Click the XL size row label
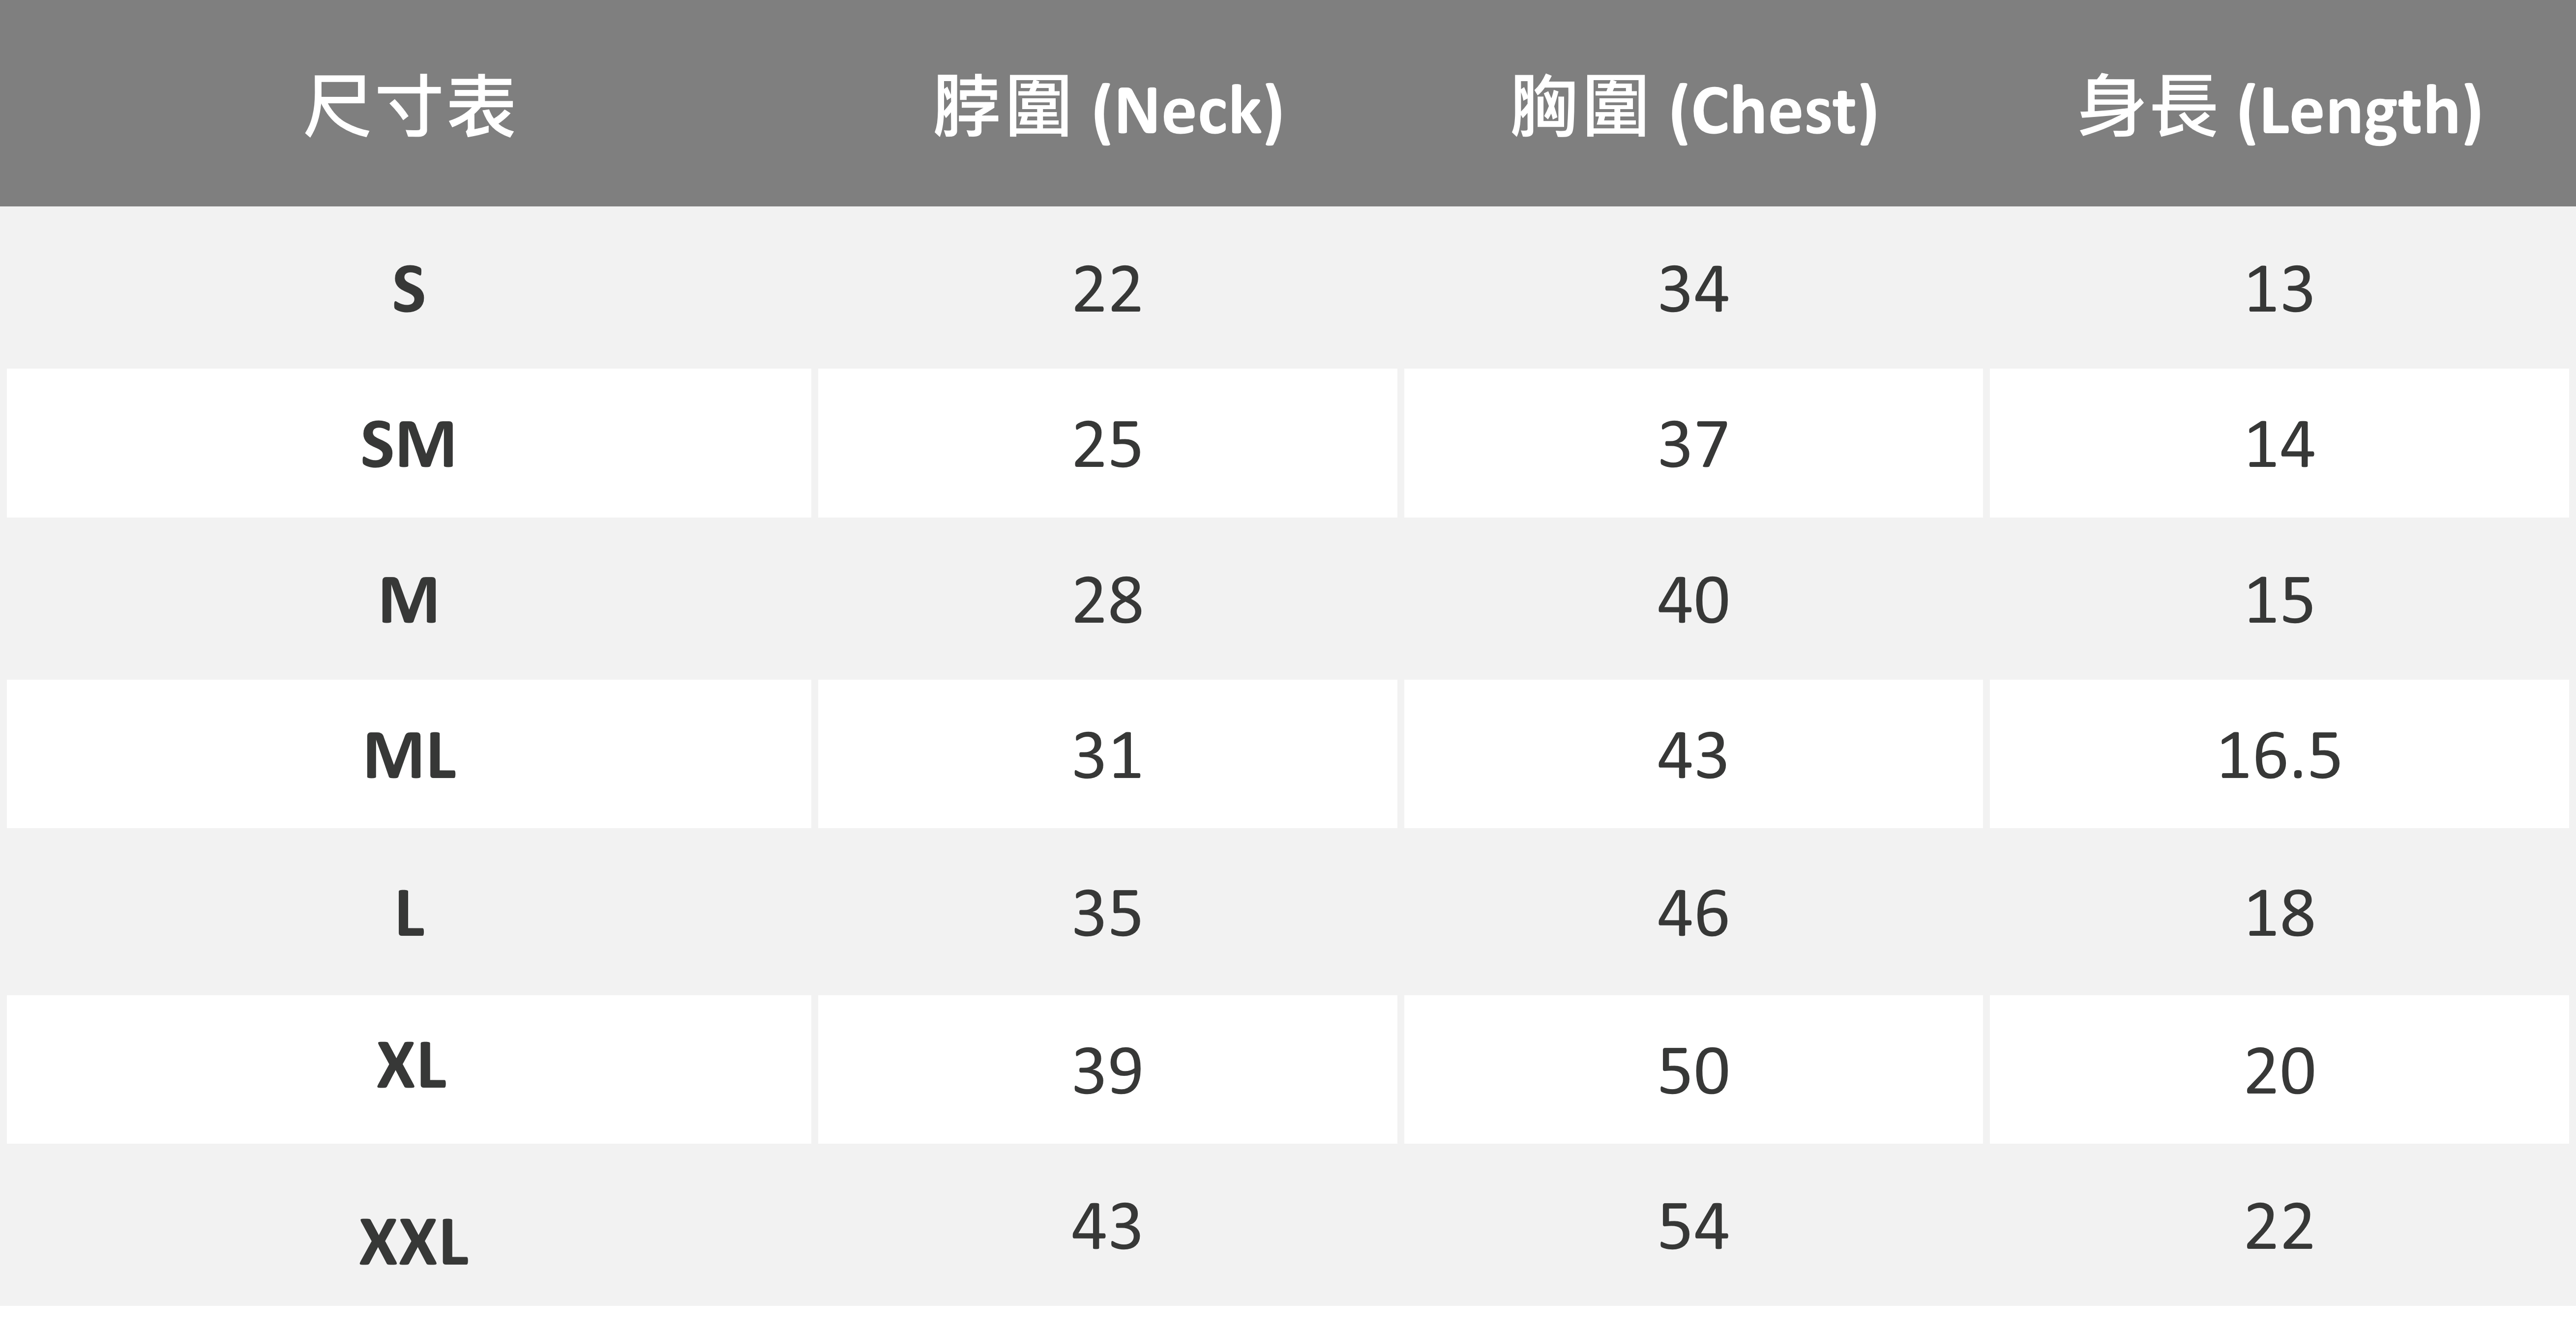The image size is (2576, 1327). [x=410, y=1067]
